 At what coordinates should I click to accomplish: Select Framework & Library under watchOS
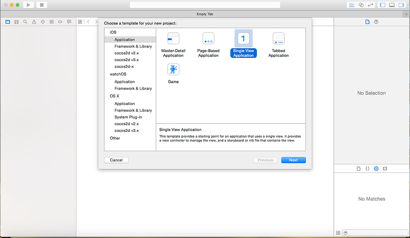[133, 88]
